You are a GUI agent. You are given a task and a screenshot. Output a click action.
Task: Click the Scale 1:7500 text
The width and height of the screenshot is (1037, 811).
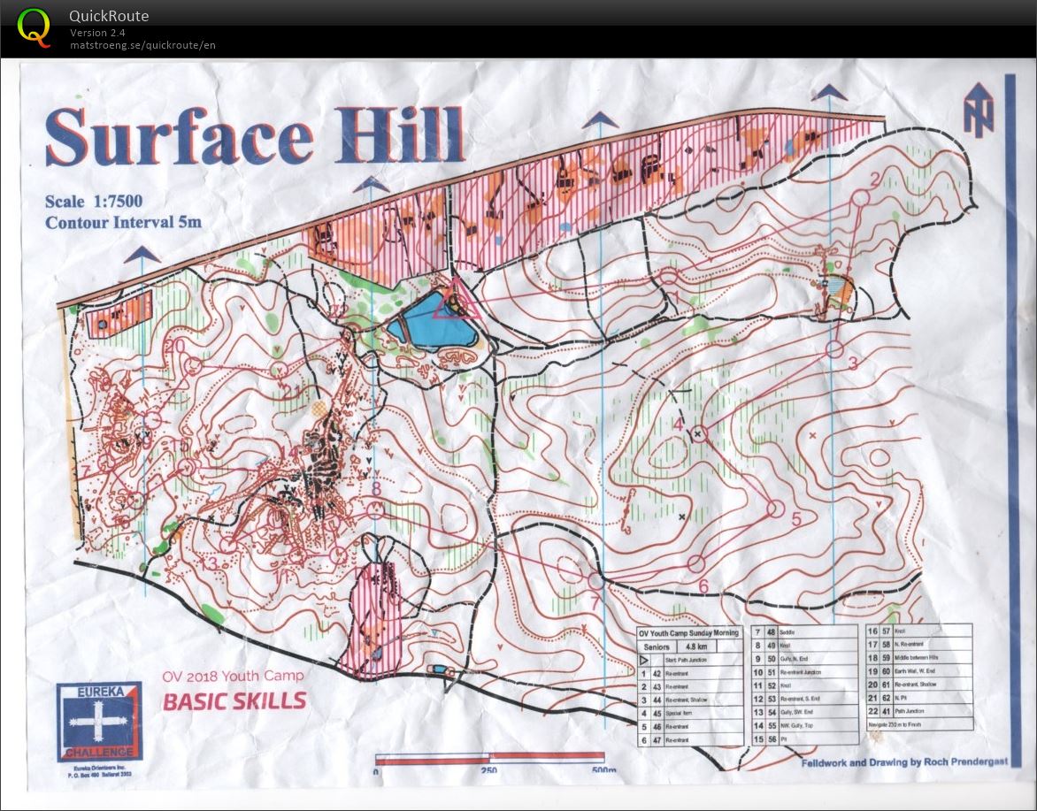[x=94, y=202]
